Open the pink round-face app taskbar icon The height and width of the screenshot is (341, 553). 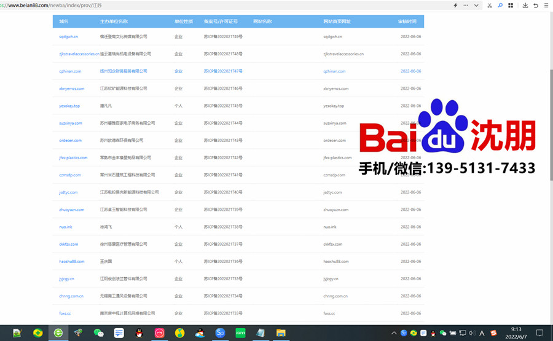pos(159,333)
